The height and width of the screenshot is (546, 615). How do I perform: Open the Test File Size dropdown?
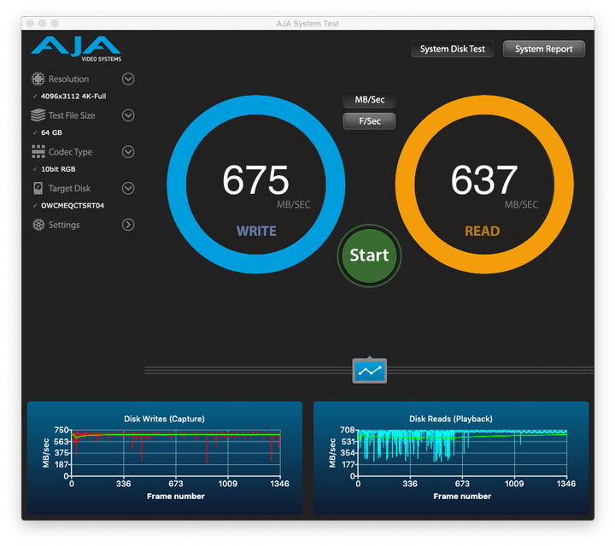tap(128, 115)
